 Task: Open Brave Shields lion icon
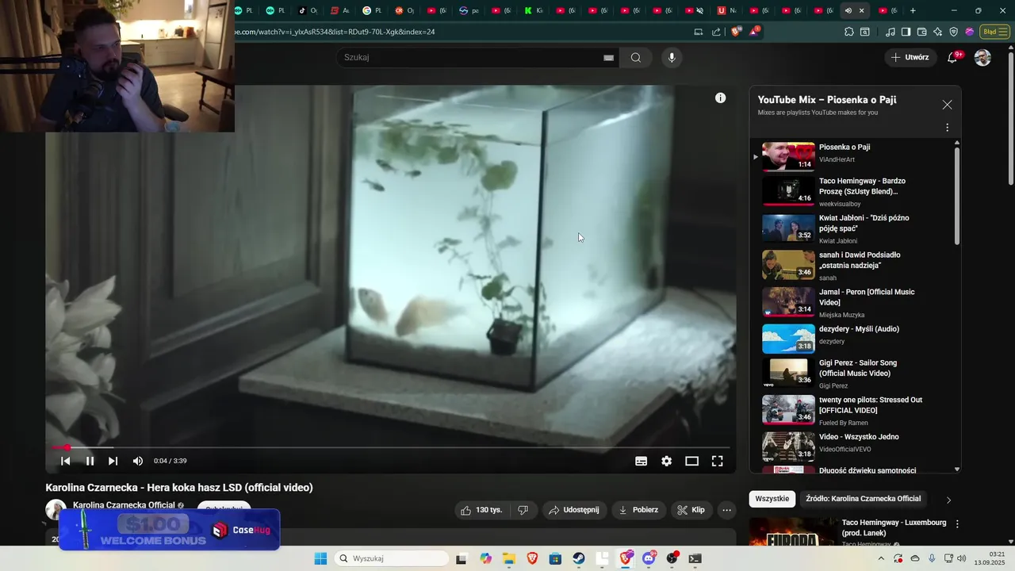(x=736, y=32)
